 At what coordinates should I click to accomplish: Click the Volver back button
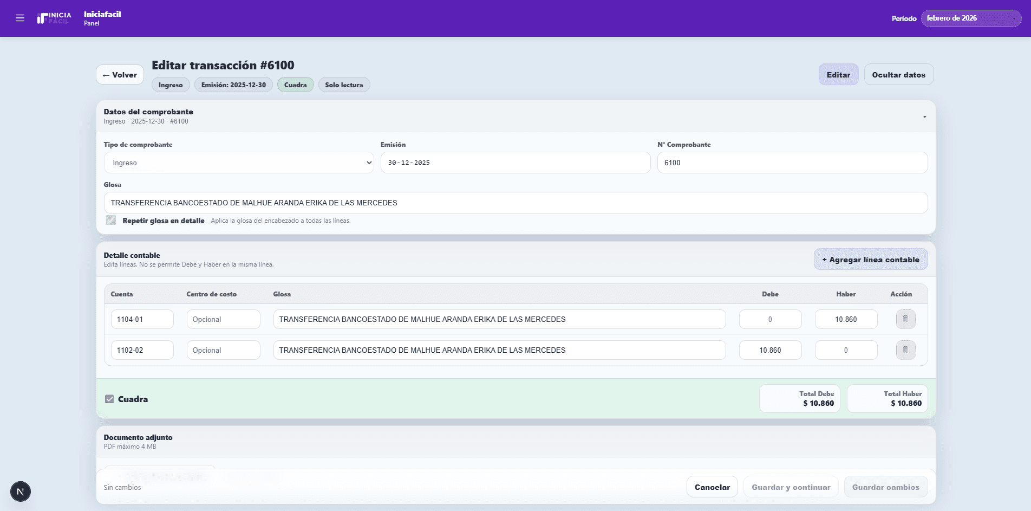coord(120,75)
